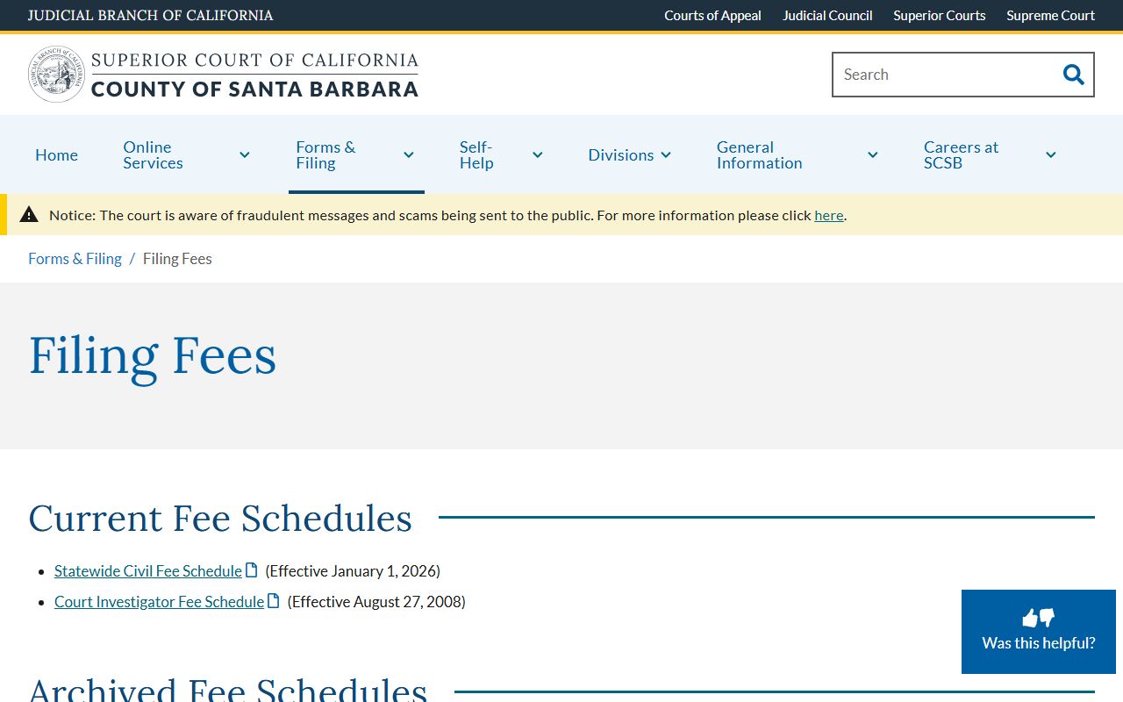Screen dimensions: 1123x702
Task: Expand the Careers at SCSB dropdown chevron
Action: click(x=1051, y=155)
